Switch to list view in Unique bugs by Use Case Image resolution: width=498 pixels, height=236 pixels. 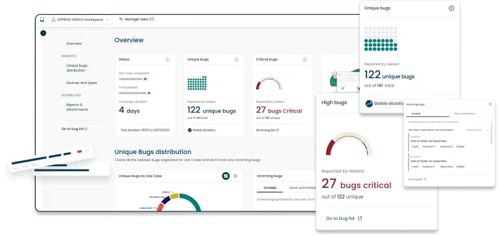point(235,176)
